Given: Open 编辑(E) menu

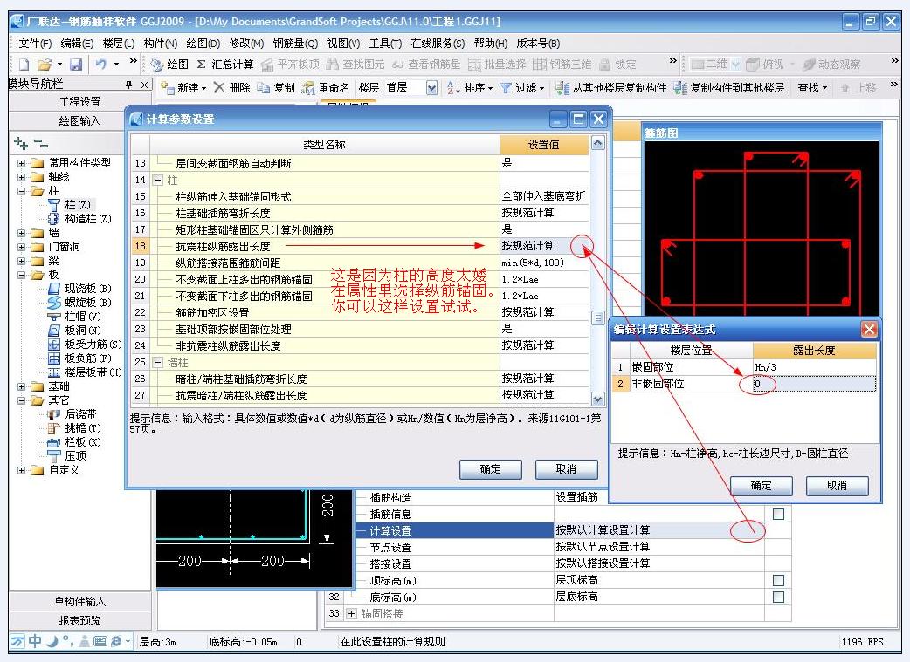Looking at the screenshot, I should point(77,44).
